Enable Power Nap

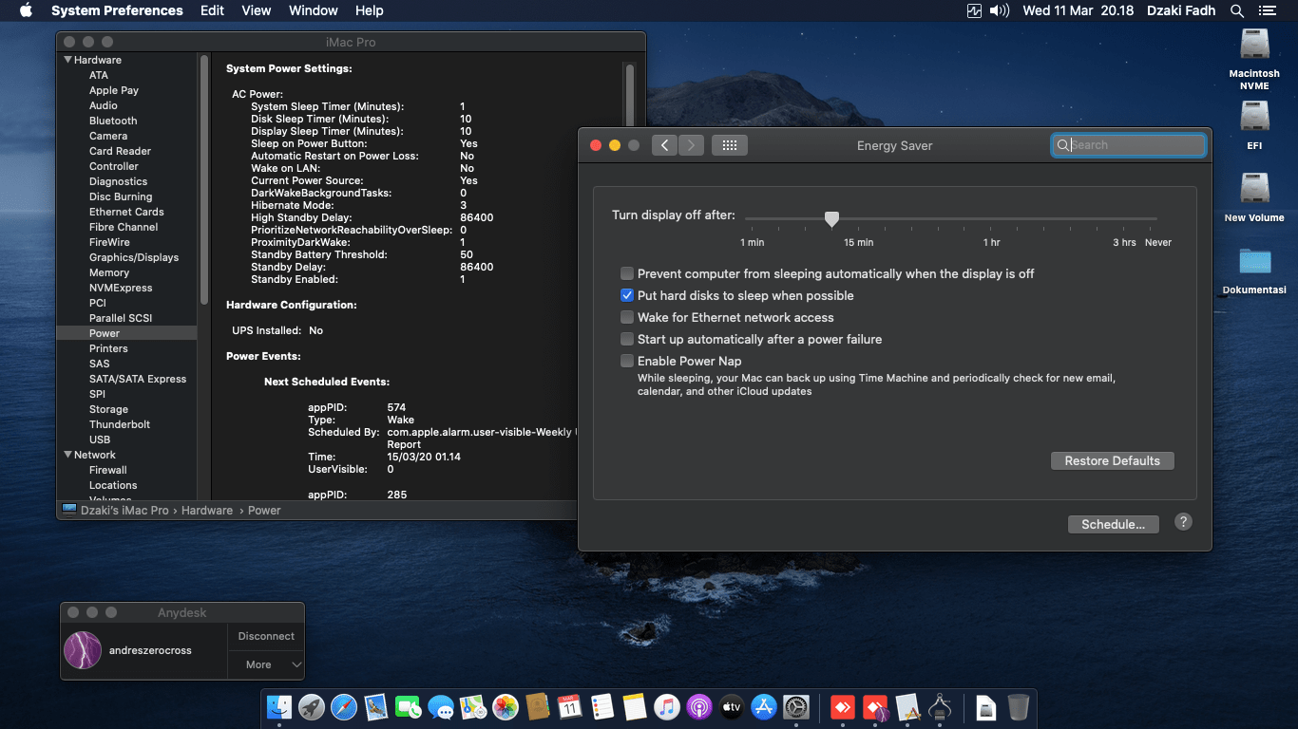click(x=627, y=361)
